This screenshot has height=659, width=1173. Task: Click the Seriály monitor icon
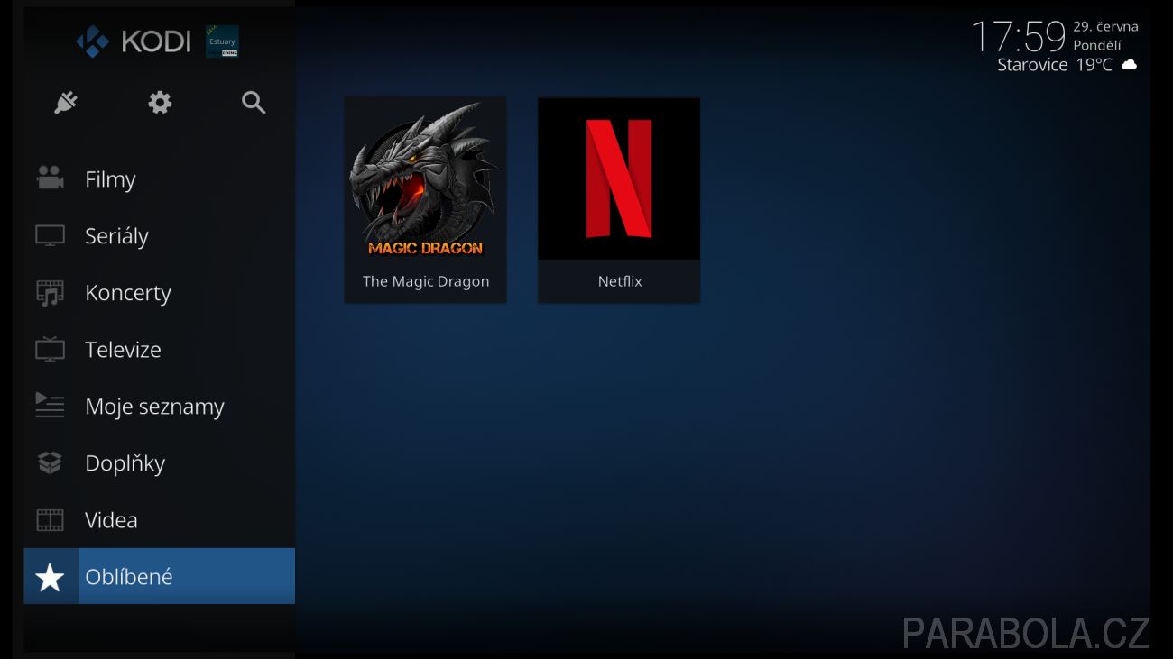pos(50,236)
